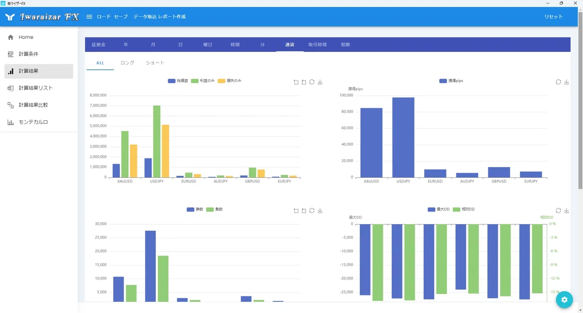The width and height of the screenshot is (583, 313).
Task: Open the 証拠金 tab
Action: pos(99,45)
